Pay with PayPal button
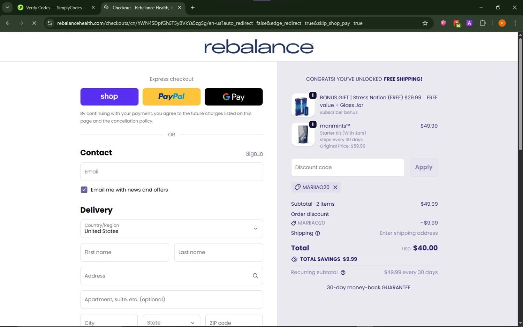523x327 pixels. click(x=171, y=97)
